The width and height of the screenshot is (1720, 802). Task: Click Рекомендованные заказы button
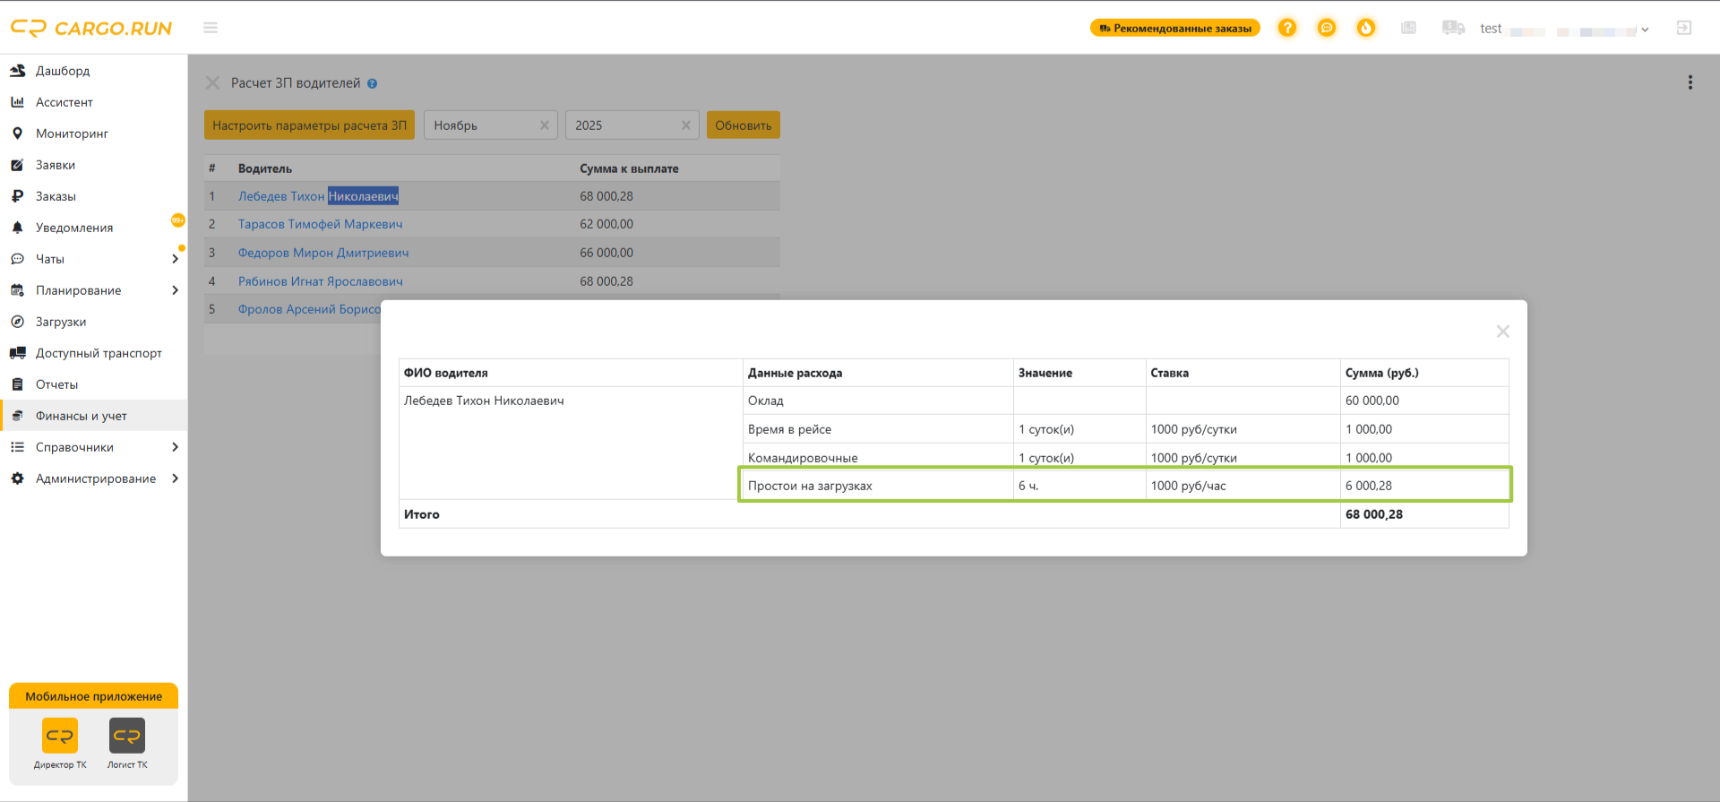click(1174, 28)
